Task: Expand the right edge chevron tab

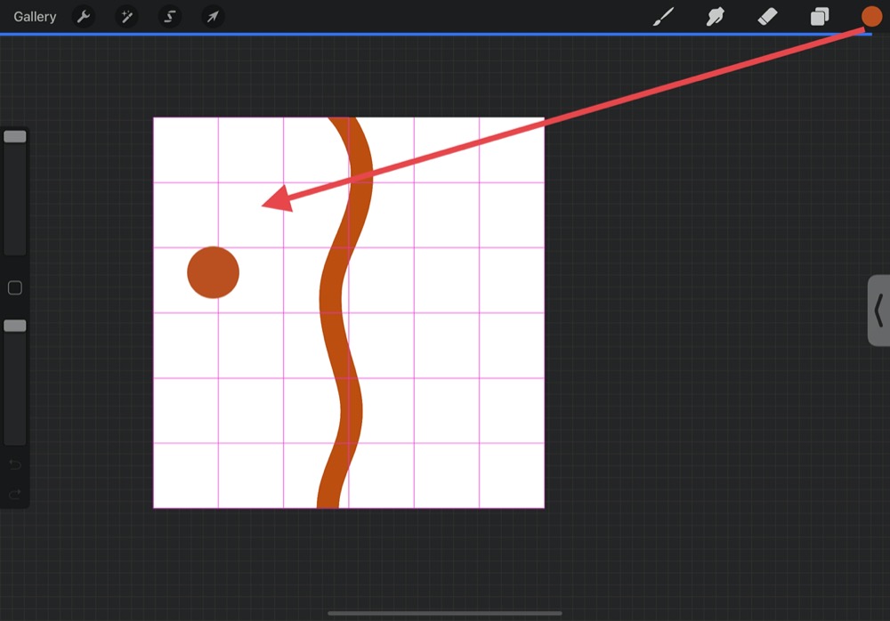Action: pos(878,310)
